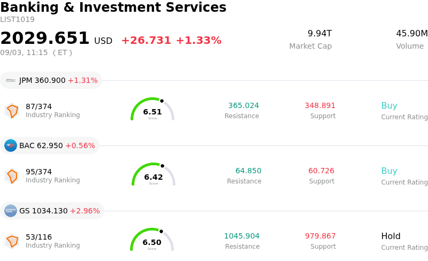
Task: Open the GS industry ranking radar icon
Action: point(12,241)
